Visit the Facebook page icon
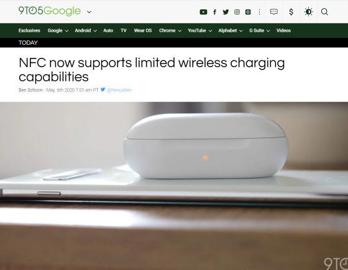 point(214,12)
